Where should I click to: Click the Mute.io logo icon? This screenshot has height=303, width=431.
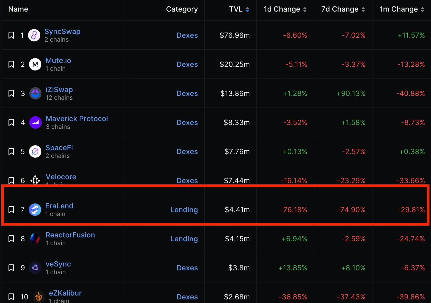pyautogui.click(x=35, y=64)
